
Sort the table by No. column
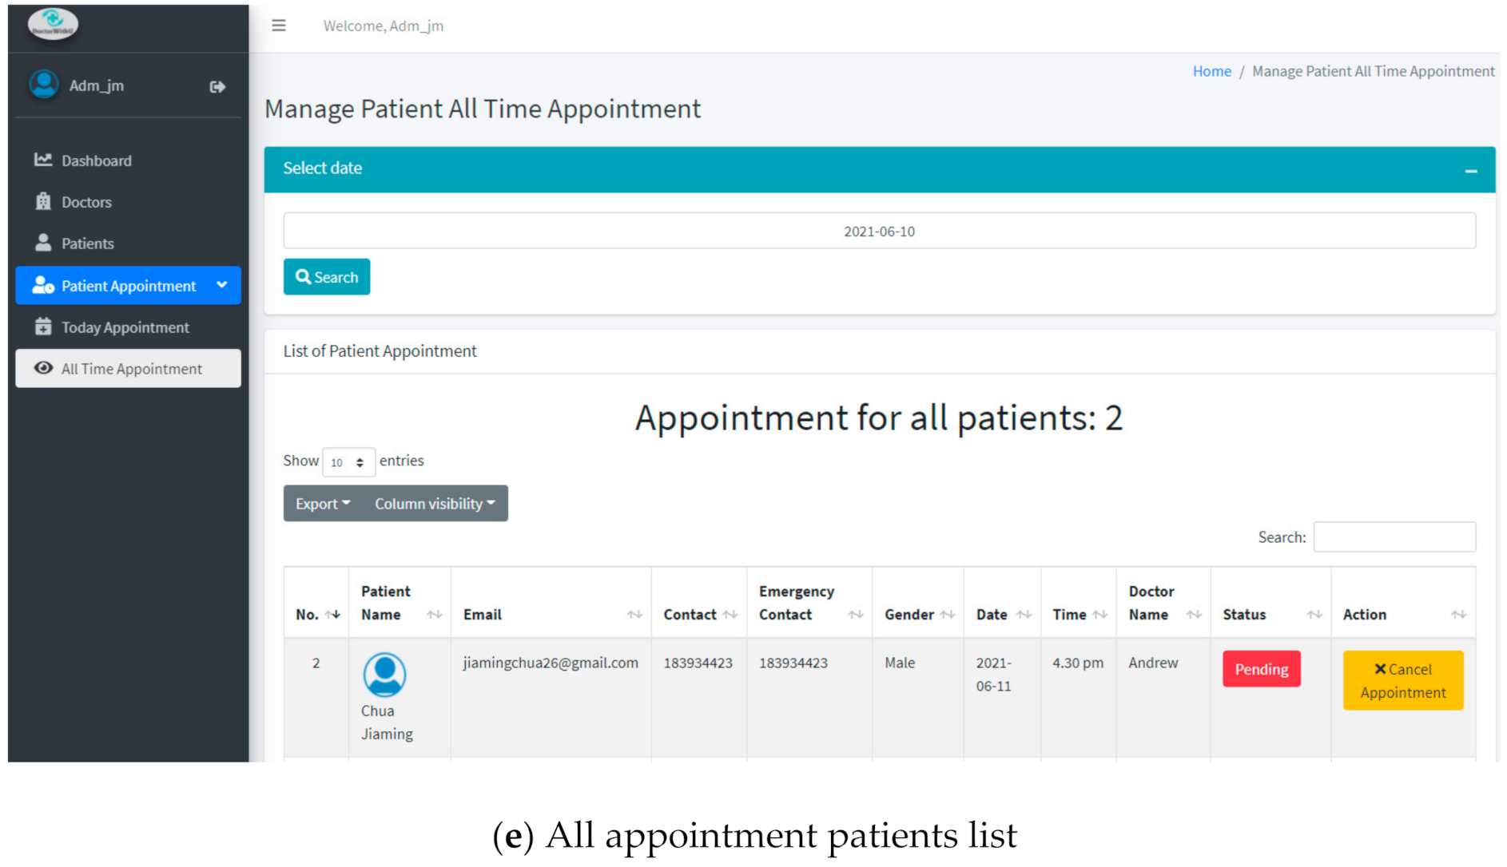tap(317, 614)
